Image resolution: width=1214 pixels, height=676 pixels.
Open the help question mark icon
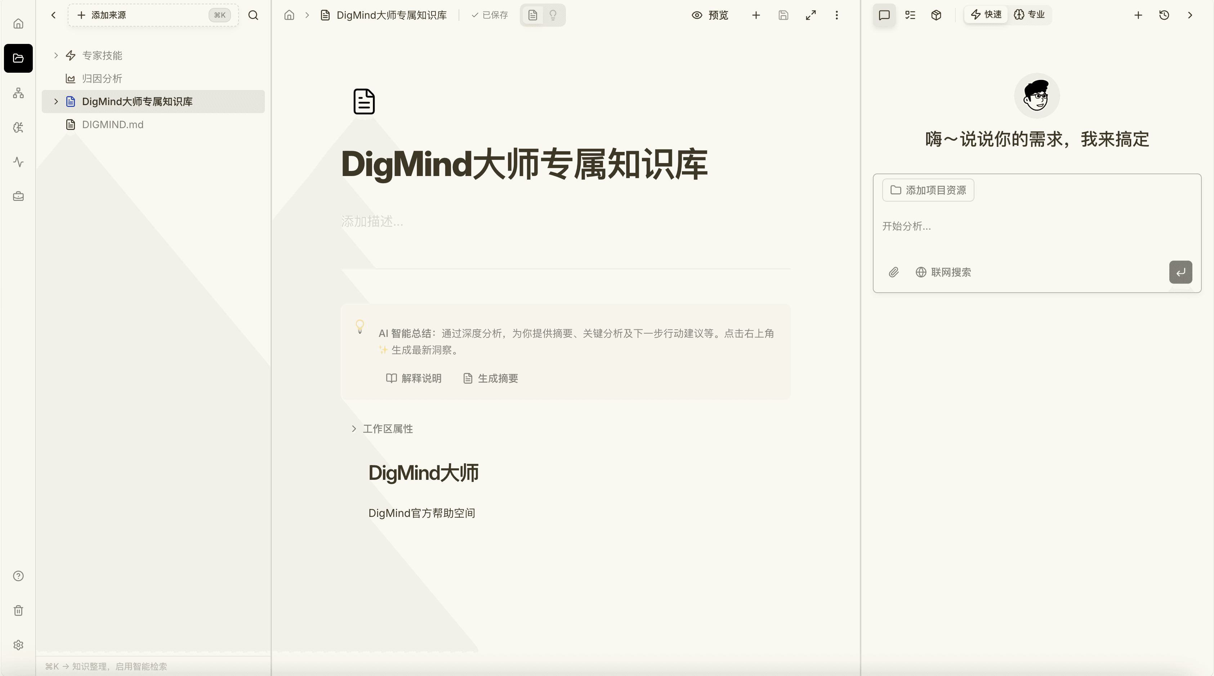point(18,576)
